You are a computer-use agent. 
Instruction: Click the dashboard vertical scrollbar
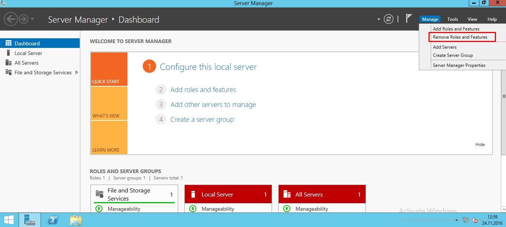[x=503, y=111]
